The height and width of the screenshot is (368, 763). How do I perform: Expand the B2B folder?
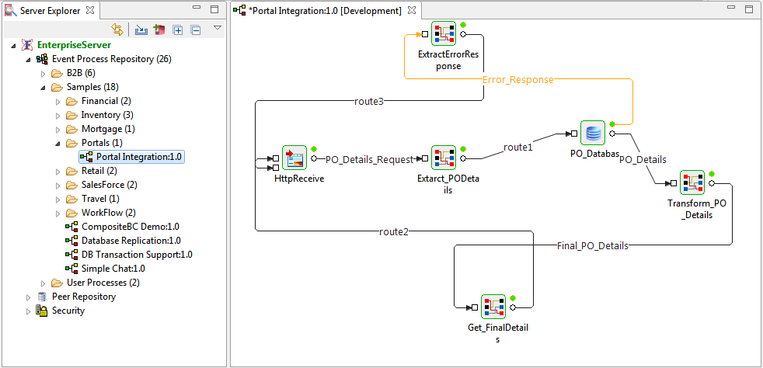click(44, 74)
